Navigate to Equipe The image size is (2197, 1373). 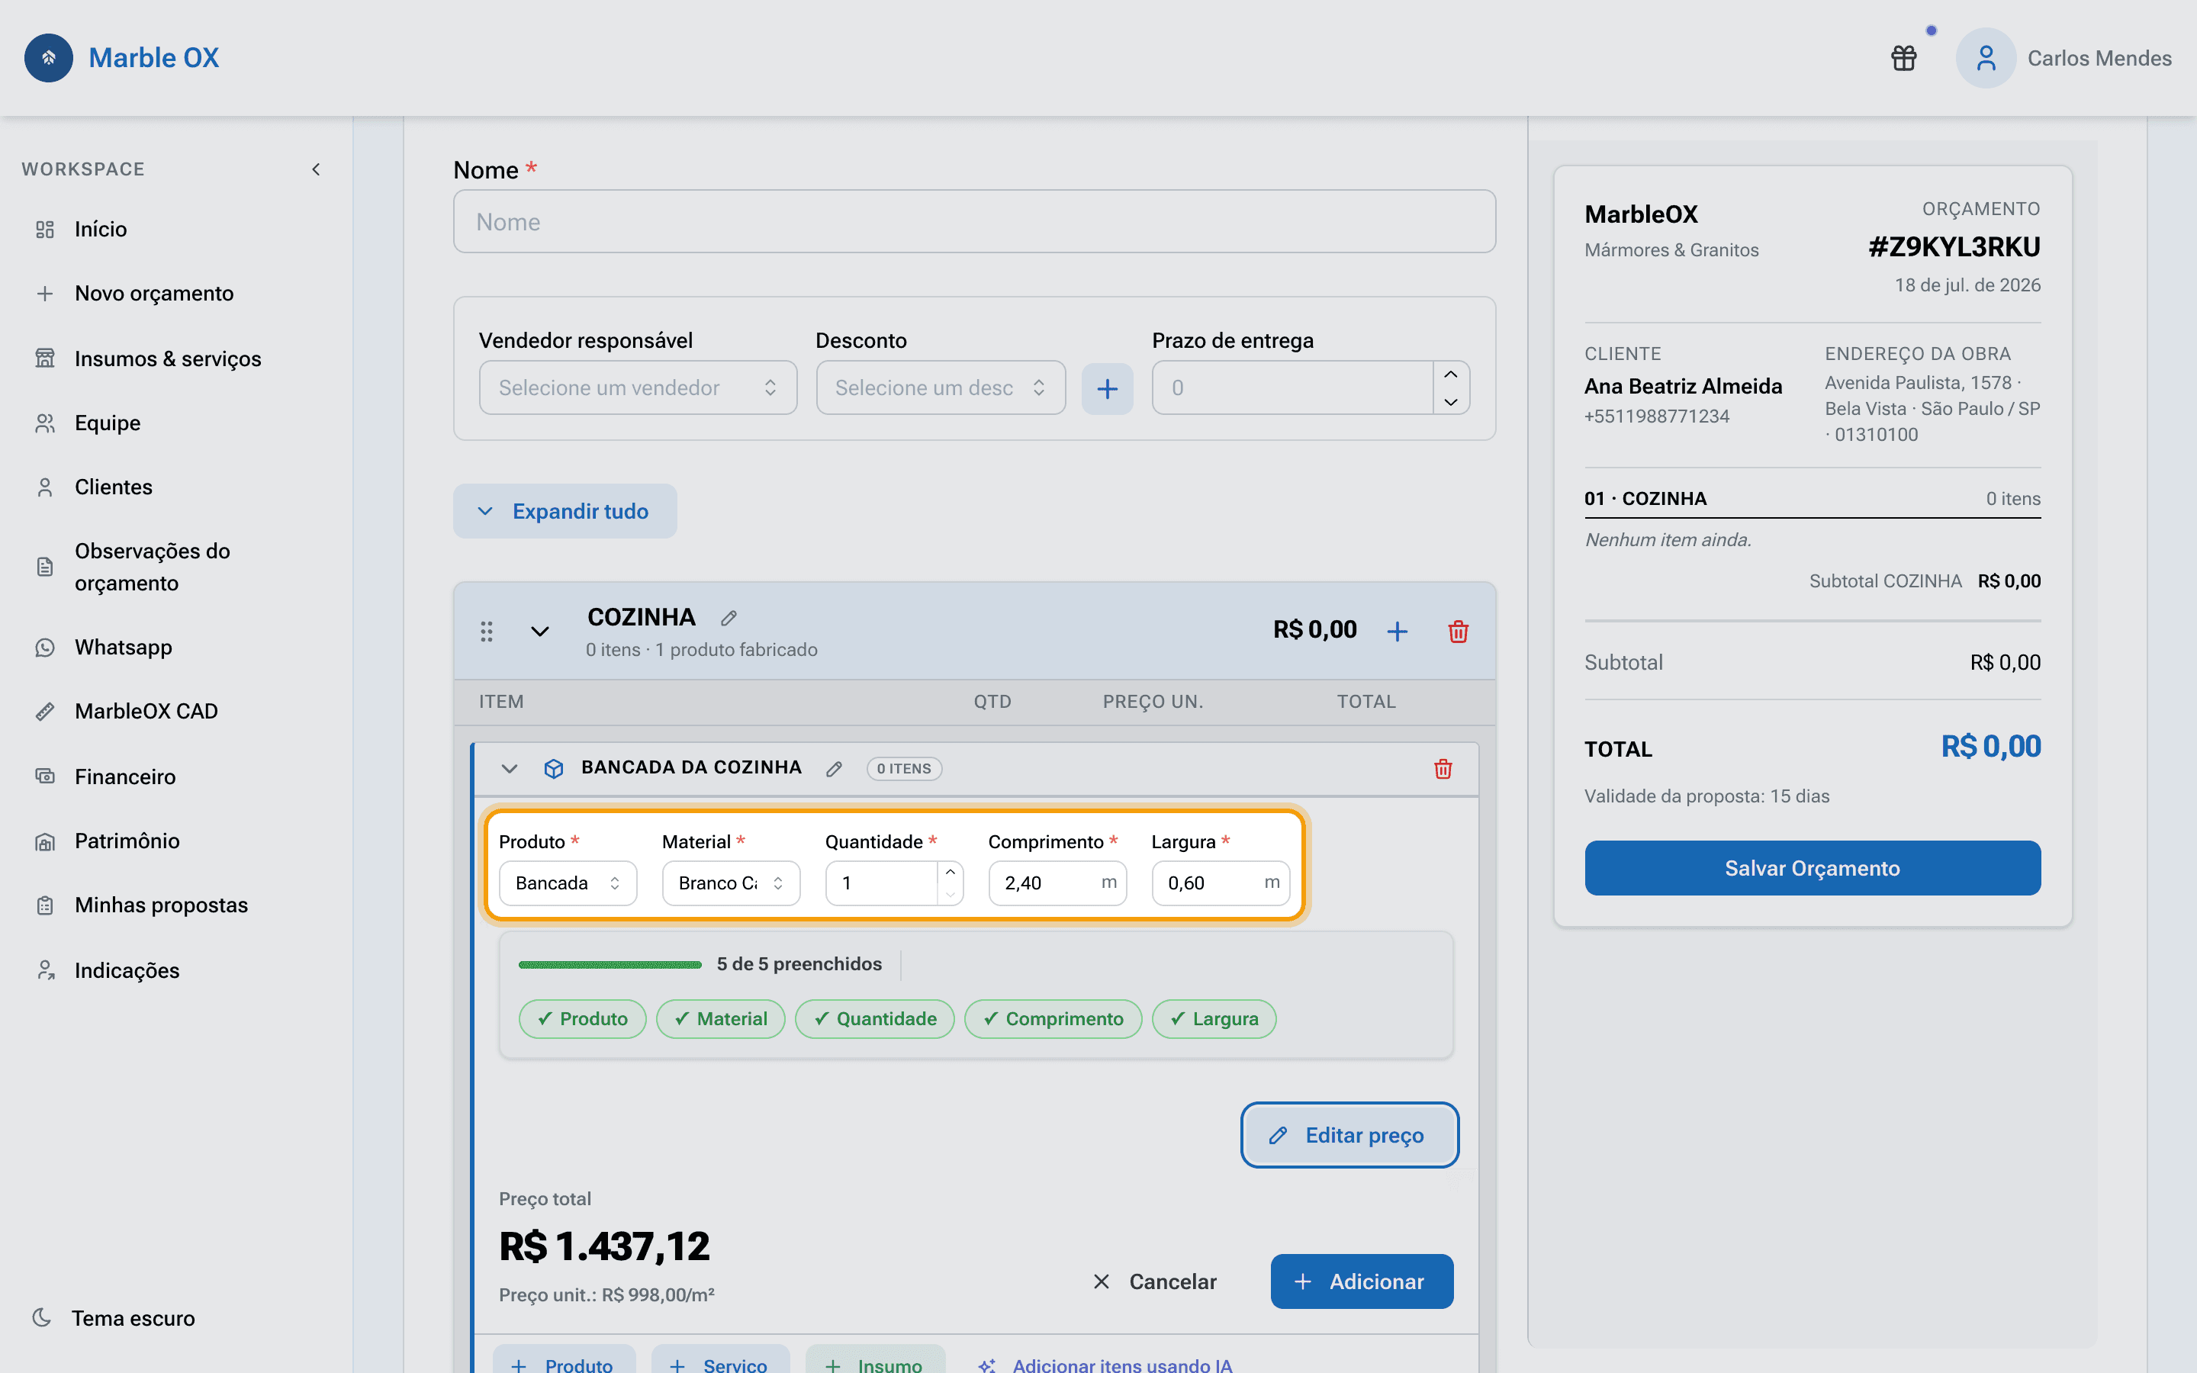coord(107,423)
